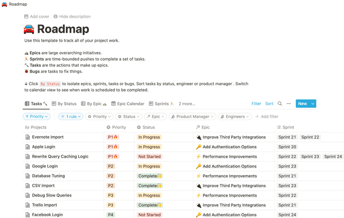
Task: Click the Sort link
Action: coord(269,104)
